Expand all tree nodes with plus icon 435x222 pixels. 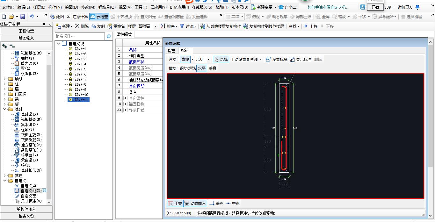point(4,46)
